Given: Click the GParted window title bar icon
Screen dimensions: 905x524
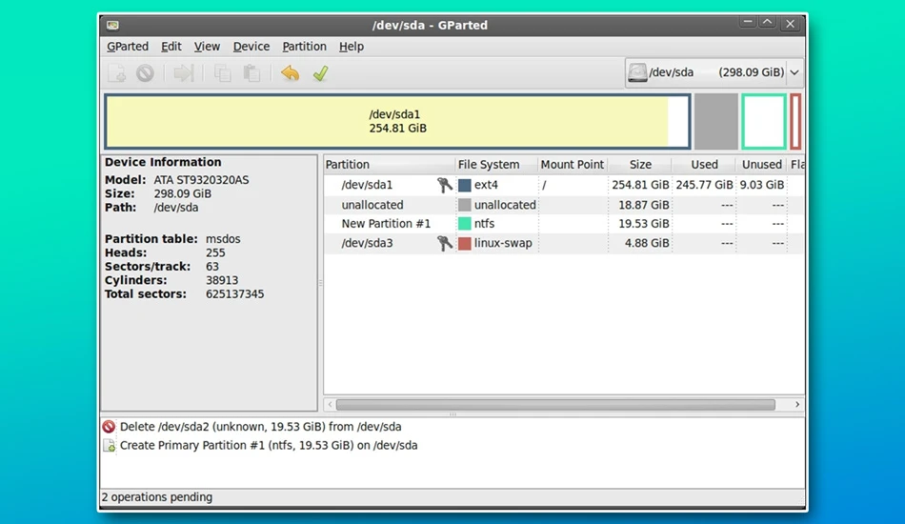Looking at the screenshot, I should coord(112,25).
